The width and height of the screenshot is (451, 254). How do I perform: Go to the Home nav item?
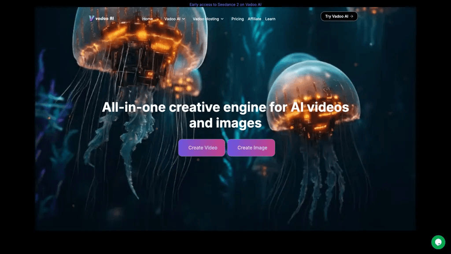click(148, 19)
